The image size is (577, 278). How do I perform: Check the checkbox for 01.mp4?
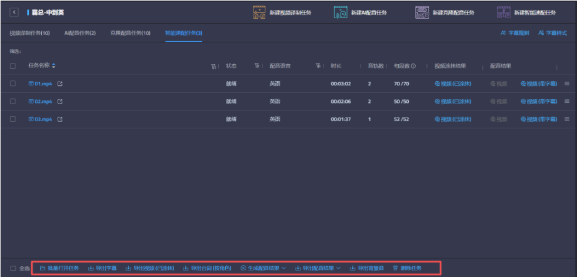13,84
